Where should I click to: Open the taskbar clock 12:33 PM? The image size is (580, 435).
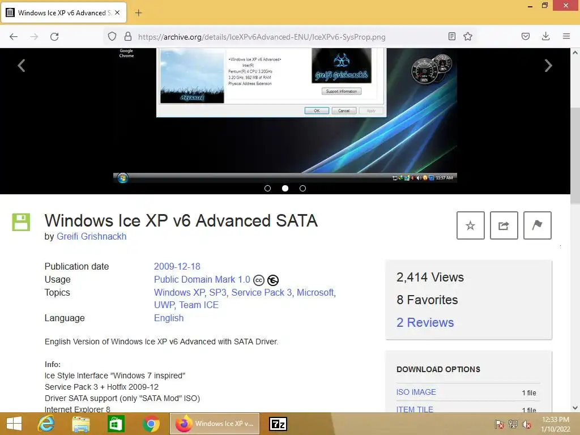(x=555, y=424)
